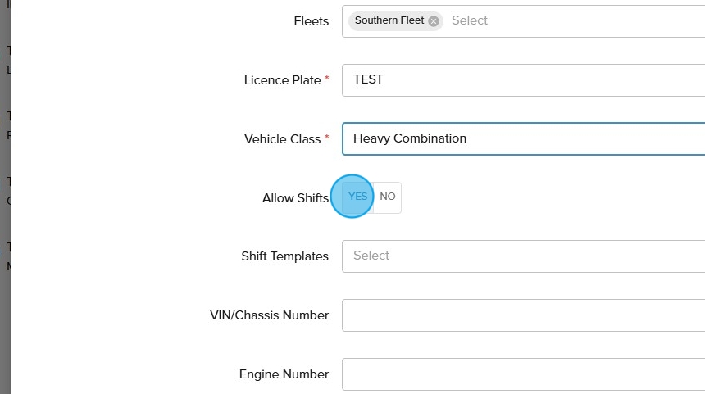Click the Fleets field label
Screen dimensions: 705x394
[x=311, y=21]
